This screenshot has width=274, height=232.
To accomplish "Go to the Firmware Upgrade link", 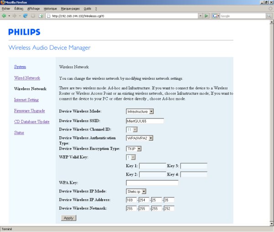I will [x=29, y=111].
